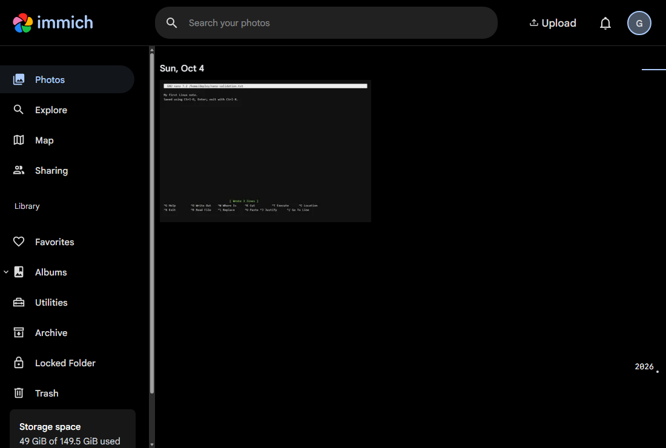Image resolution: width=666 pixels, height=448 pixels.
Task: Click the sidebar vertical scrollbar
Action: pos(152,223)
